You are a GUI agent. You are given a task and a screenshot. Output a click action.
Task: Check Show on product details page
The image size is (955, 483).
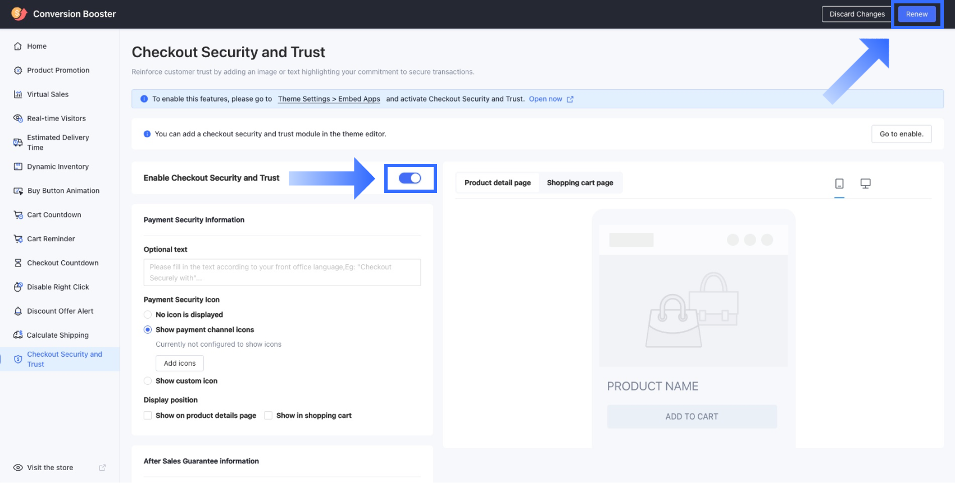point(148,416)
